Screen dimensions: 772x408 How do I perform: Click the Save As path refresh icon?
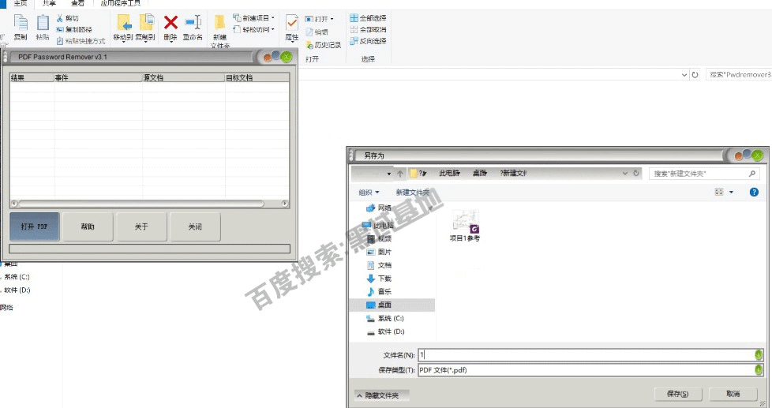(635, 174)
